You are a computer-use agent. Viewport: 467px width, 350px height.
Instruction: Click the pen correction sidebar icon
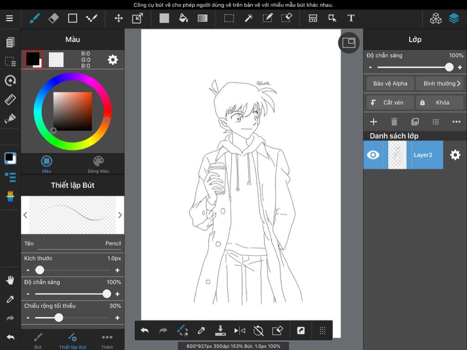point(10,118)
